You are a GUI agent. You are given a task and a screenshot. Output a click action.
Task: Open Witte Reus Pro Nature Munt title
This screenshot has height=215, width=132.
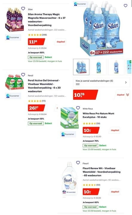[x=99, y=115]
